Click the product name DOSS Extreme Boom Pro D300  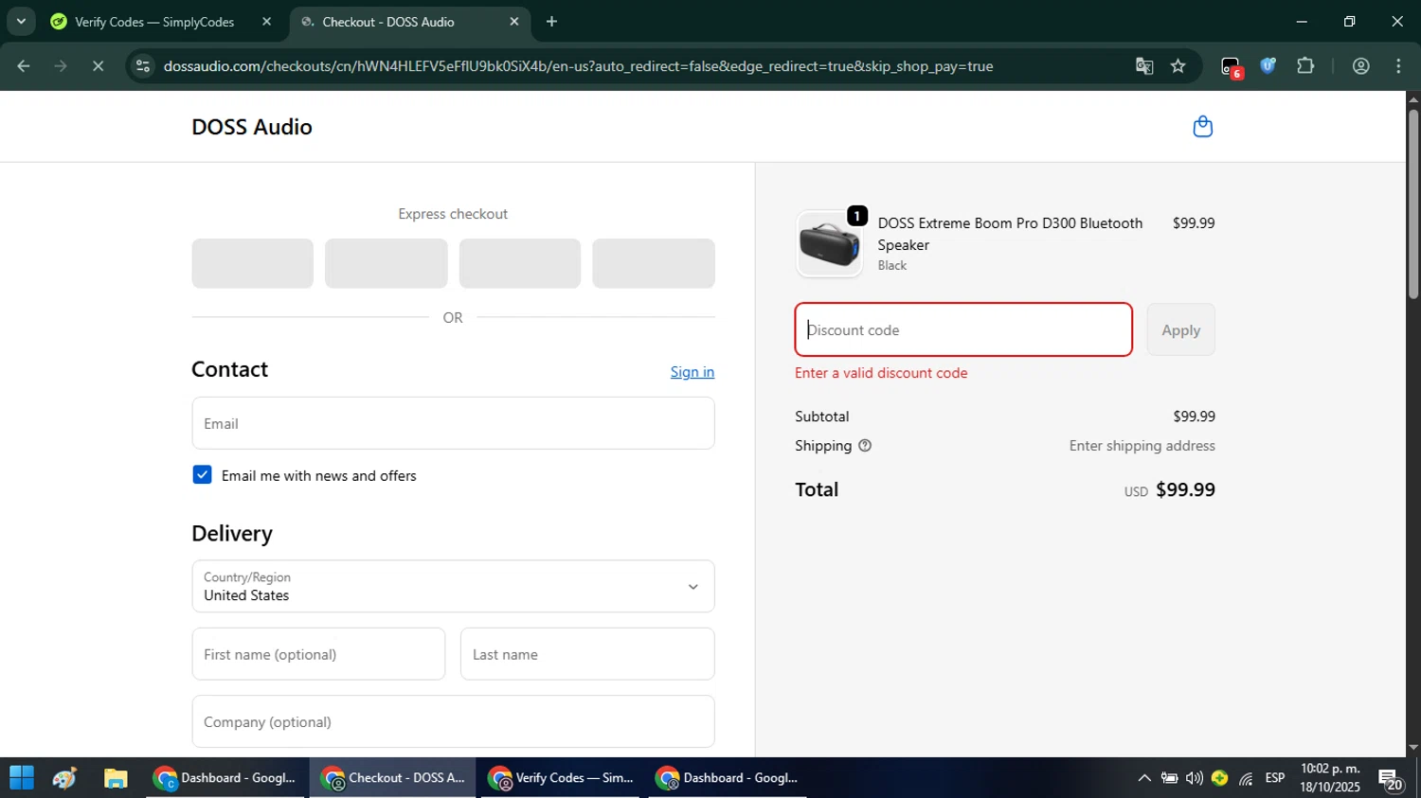coord(1010,234)
